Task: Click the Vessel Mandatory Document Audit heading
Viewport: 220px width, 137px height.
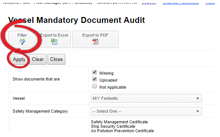Action: point(76,20)
